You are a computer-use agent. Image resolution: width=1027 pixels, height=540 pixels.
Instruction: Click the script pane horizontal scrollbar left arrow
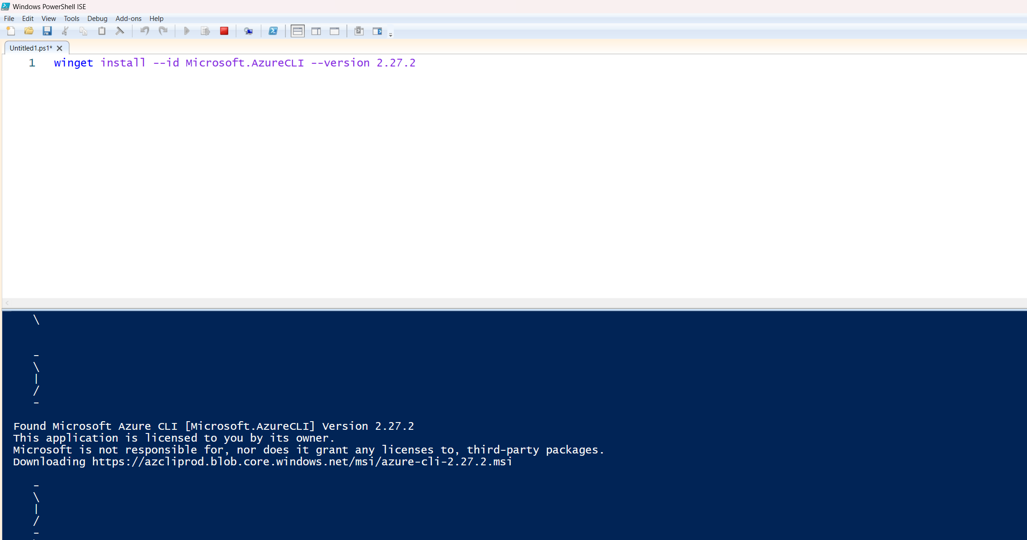pyautogui.click(x=7, y=303)
